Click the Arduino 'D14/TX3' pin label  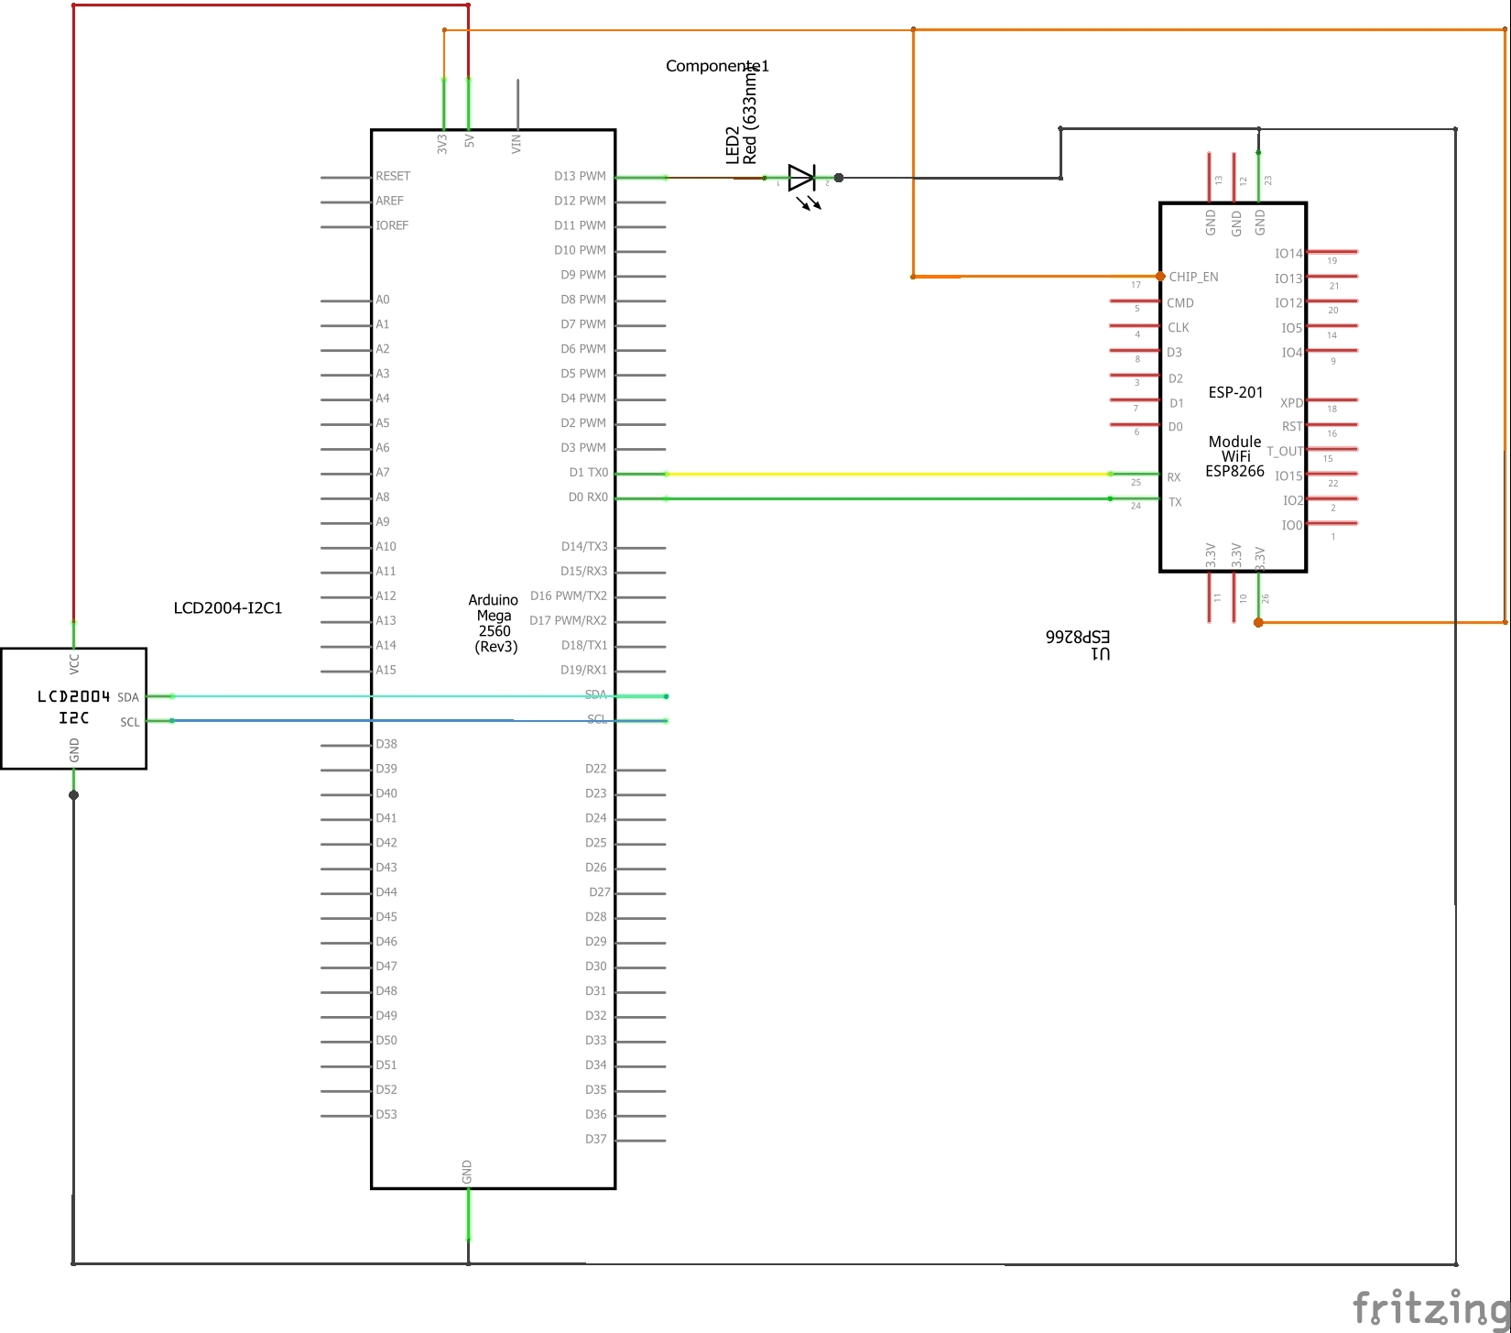584,546
